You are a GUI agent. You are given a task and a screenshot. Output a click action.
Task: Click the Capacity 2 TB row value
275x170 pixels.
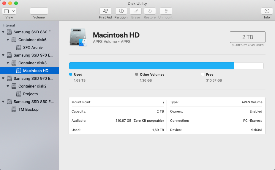160,111
